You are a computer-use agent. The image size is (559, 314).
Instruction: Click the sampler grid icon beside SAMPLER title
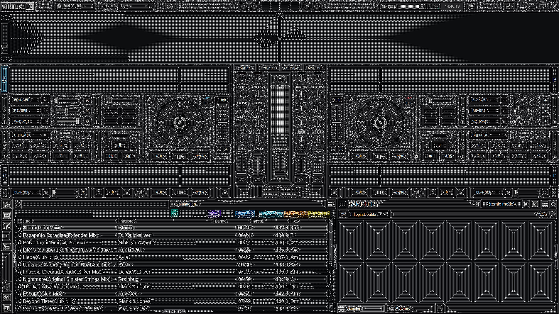(x=342, y=204)
